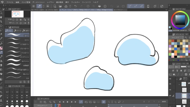Toggle snap to grid icon
The height and width of the screenshot is (107, 190).
click(x=141, y=6)
